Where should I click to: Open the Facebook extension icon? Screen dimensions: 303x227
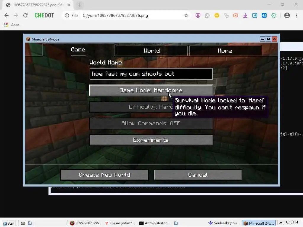pyautogui.click(x=255, y=15)
